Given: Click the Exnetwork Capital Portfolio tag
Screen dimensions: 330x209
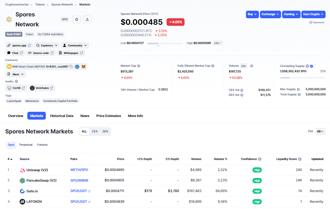Looking at the screenshot, I should coord(60,101).
